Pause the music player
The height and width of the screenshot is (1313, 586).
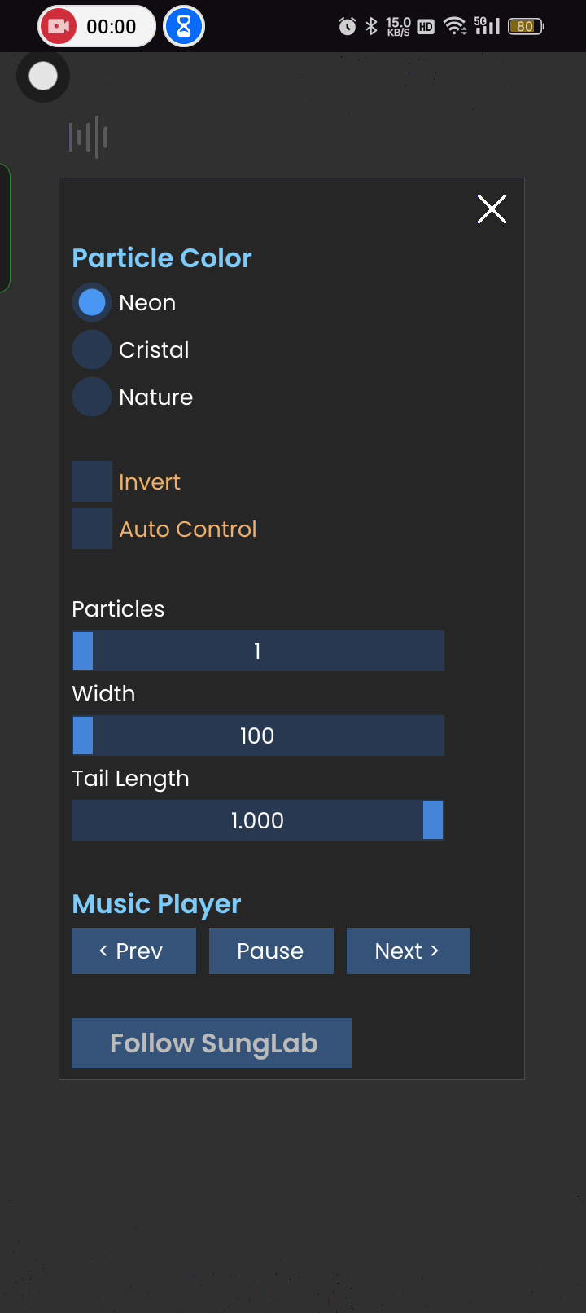271,951
